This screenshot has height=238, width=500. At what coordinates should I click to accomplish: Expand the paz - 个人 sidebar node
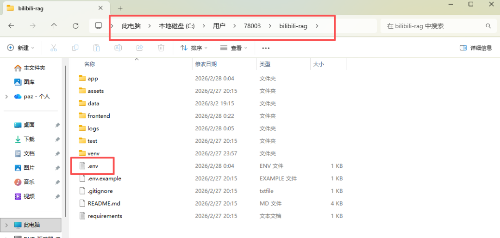pos(6,97)
